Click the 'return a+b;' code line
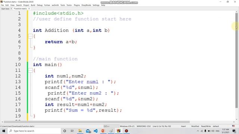 (61, 42)
